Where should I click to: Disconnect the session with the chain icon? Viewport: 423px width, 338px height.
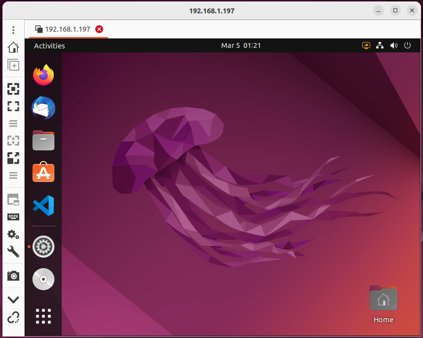[x=13, y=317]
